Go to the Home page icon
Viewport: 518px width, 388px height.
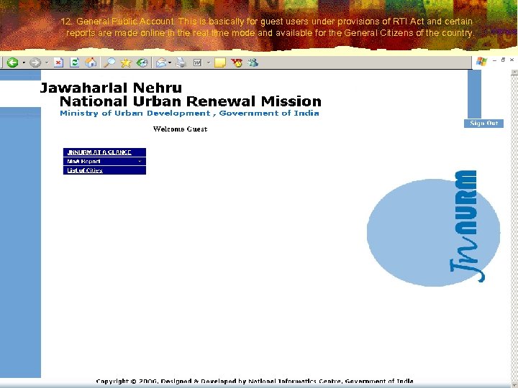coord(91,63)
